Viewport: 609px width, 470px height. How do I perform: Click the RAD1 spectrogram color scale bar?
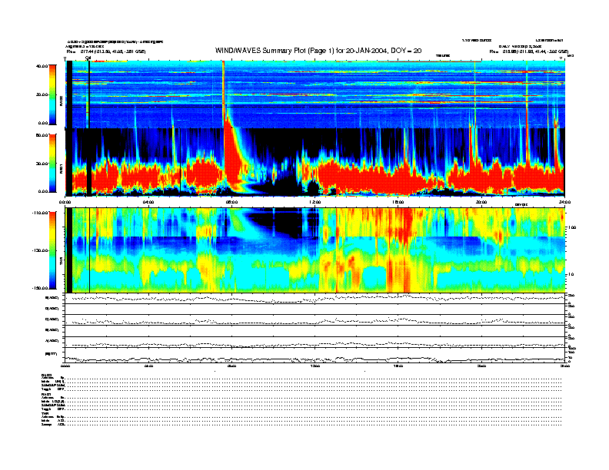click(x=52, y=162)
